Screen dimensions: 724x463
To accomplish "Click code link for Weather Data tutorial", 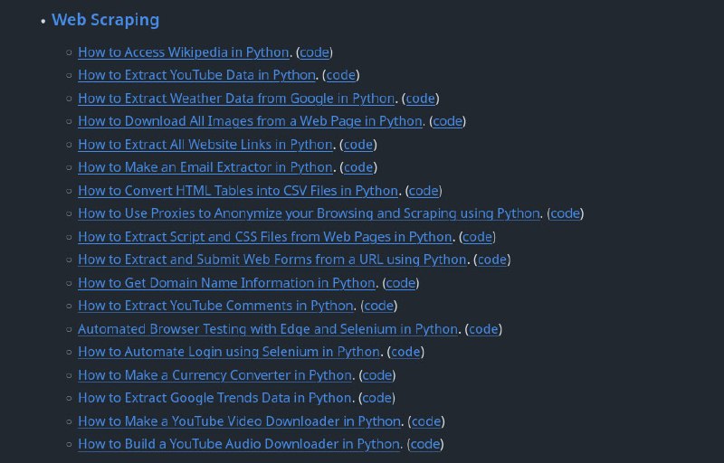I will (421, 99).
